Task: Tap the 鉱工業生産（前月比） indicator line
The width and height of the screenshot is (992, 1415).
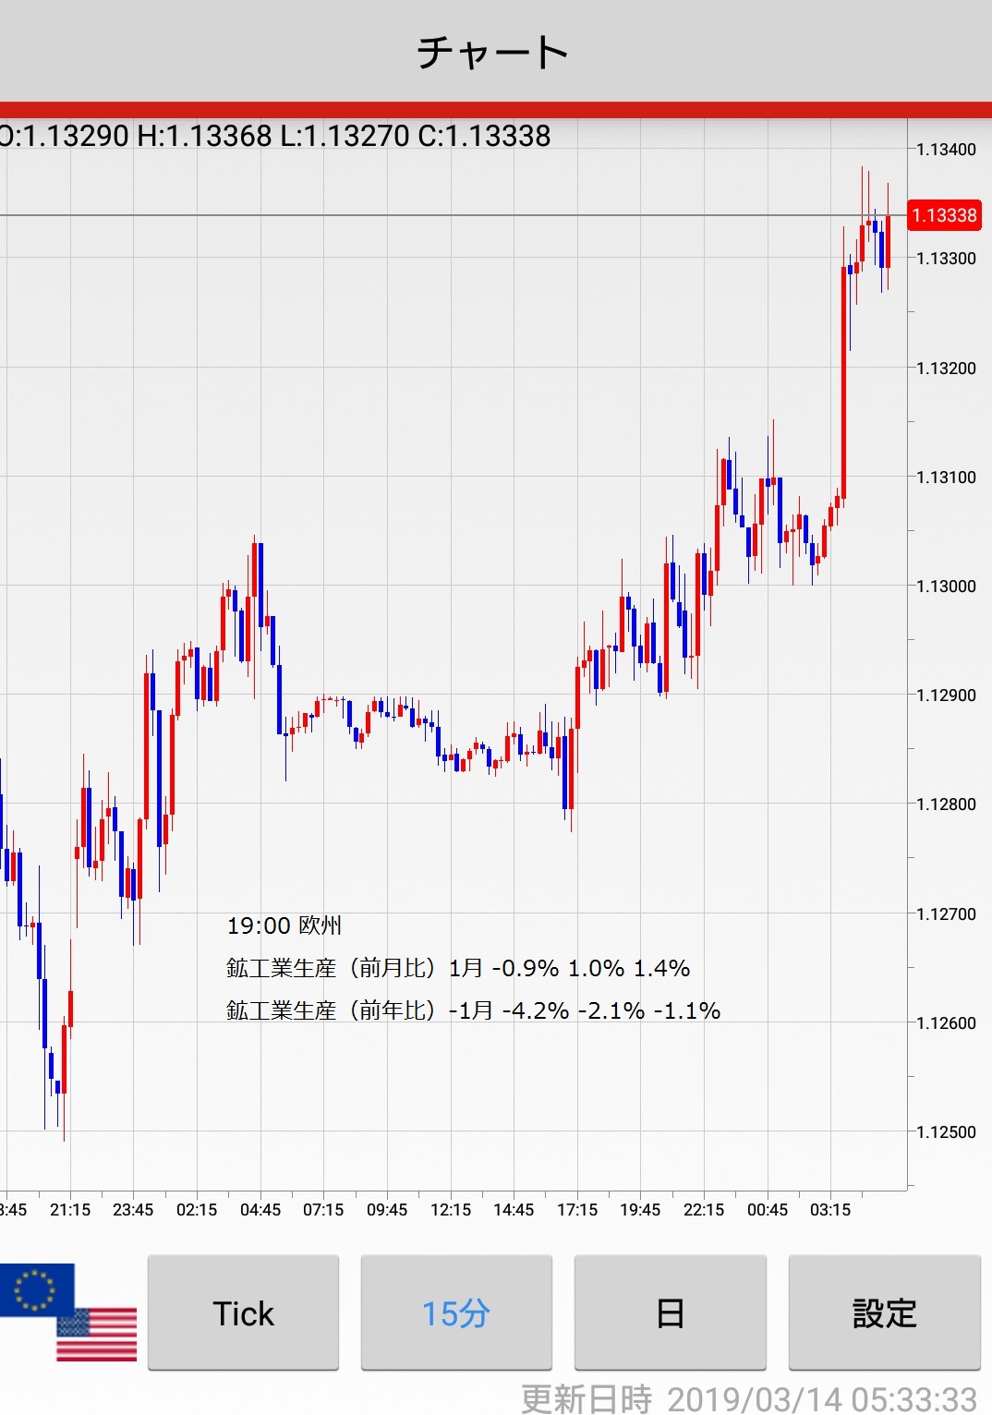Action: [458, 968]
